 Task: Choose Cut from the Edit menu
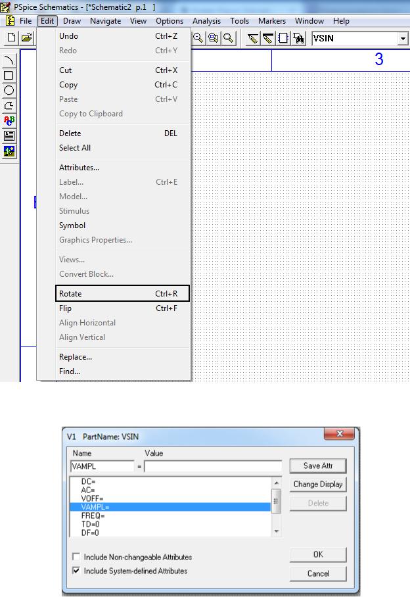coord(122,70)
